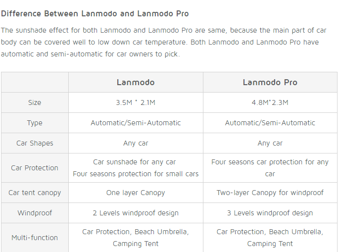Select the "Multi-function" row label
340x252 pixels.
click(x=35, y=238)
